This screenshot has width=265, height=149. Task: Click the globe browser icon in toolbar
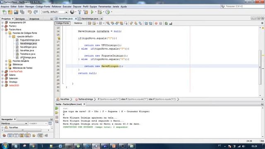(x=72, y=12)
